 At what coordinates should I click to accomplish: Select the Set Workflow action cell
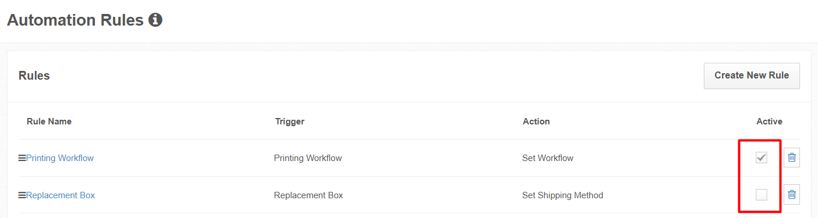coord(548,158)
